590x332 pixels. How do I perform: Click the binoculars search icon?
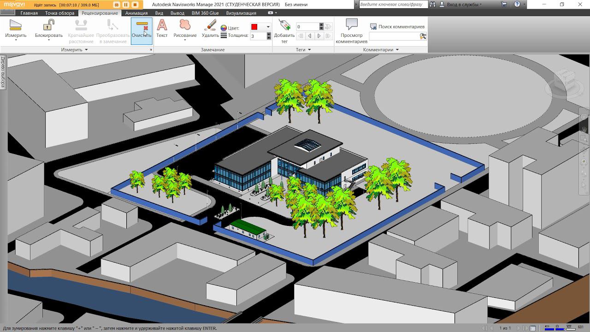pyautogui.click(x=432, y=4)
